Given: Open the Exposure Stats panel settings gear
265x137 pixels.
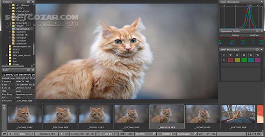Looking at the screenshot, I should [x=257, y=31].
